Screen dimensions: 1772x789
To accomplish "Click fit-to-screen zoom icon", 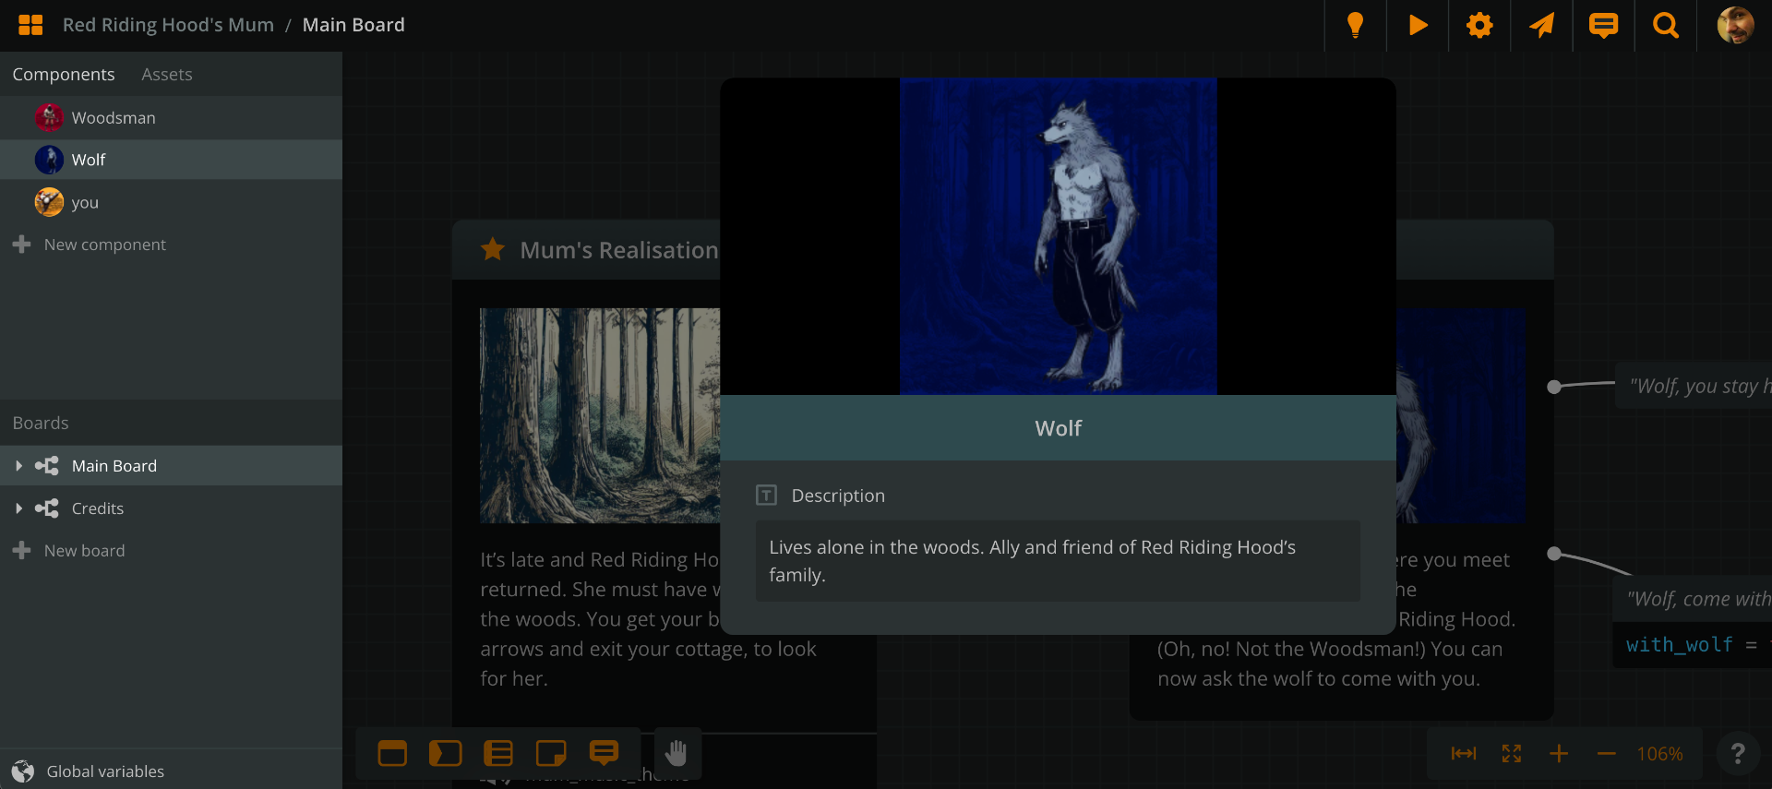I will (x=1512, y=754).
